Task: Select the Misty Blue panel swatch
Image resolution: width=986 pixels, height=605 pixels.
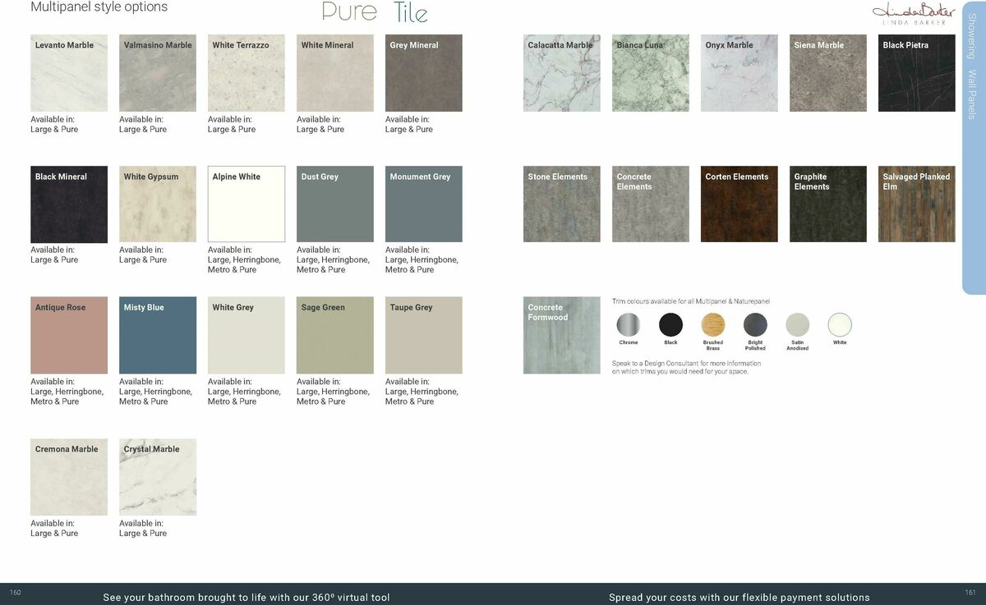Action: tap(158, 336)
